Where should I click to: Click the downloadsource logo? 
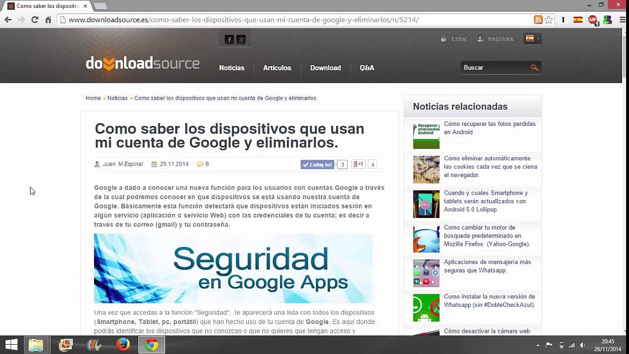143,63
